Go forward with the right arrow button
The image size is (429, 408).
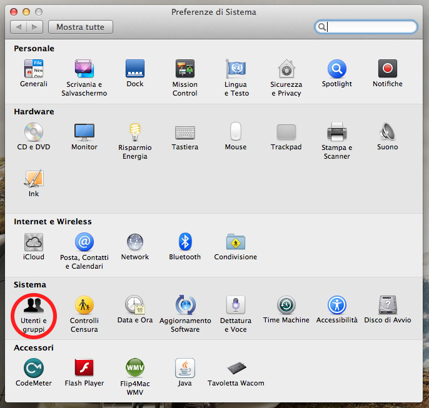(35, 27)
